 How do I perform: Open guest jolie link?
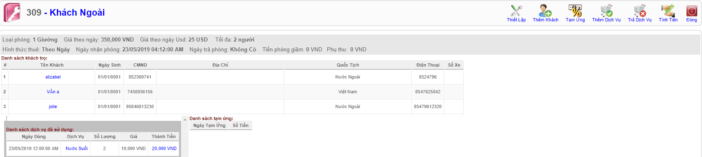53,106
